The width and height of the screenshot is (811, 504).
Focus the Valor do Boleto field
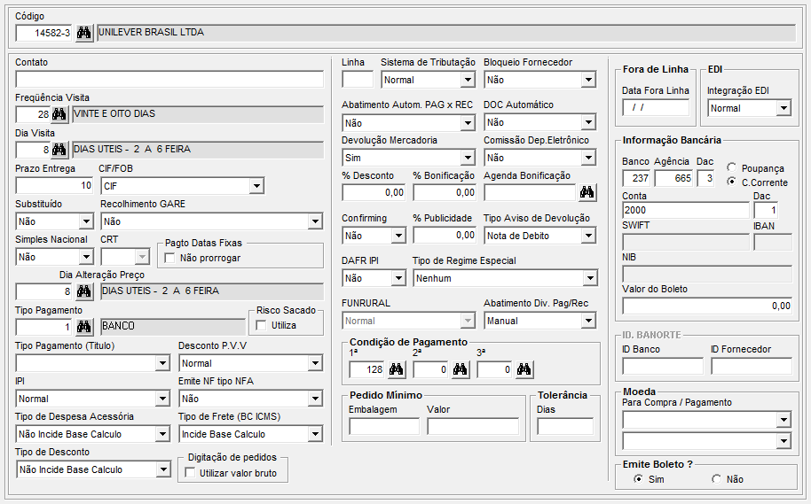click(707, 306)
